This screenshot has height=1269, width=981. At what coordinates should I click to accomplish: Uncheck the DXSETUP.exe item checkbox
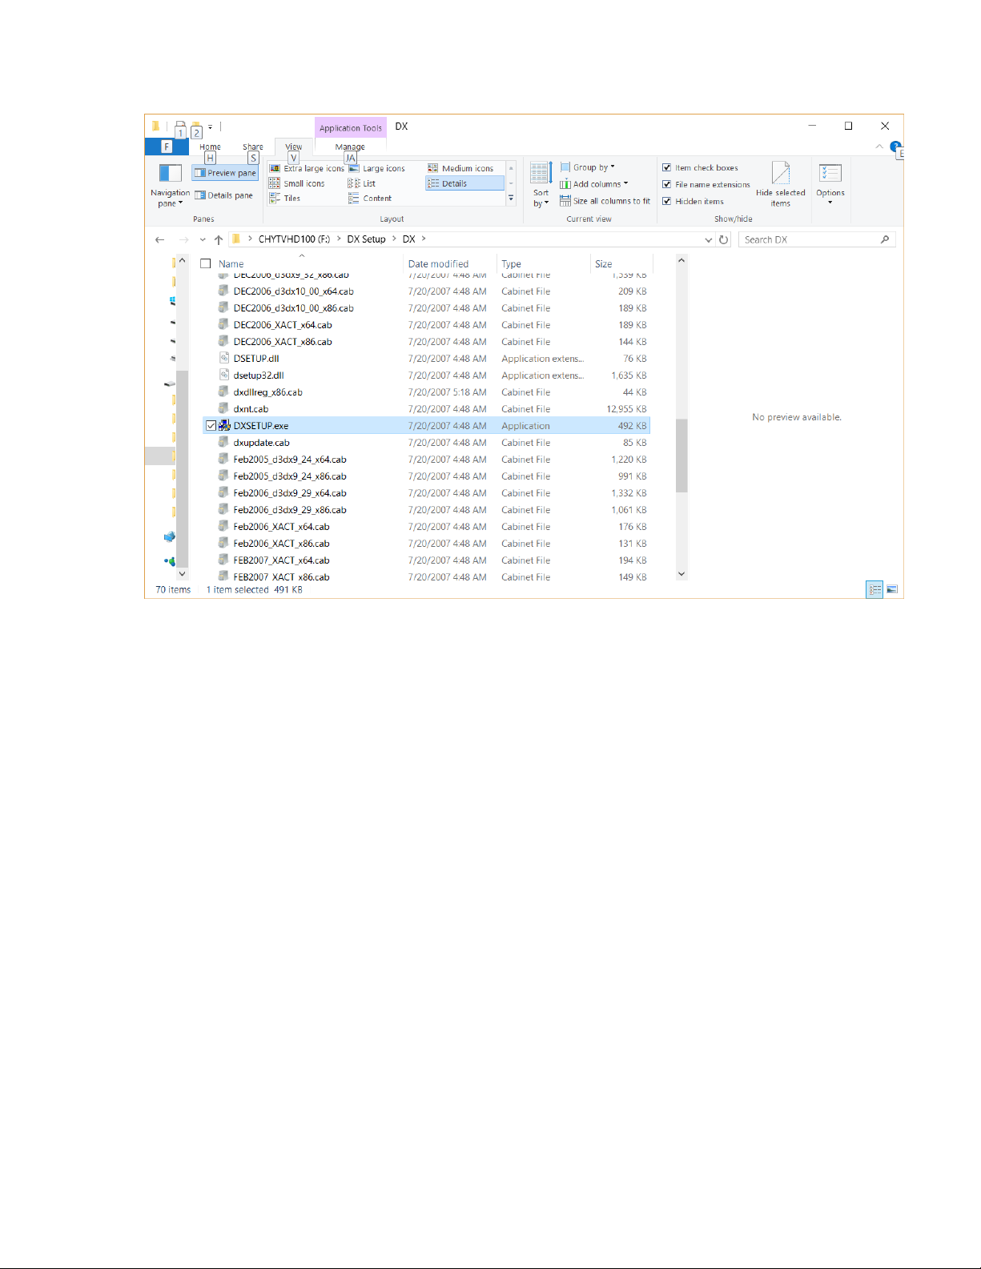coord(211,426)
